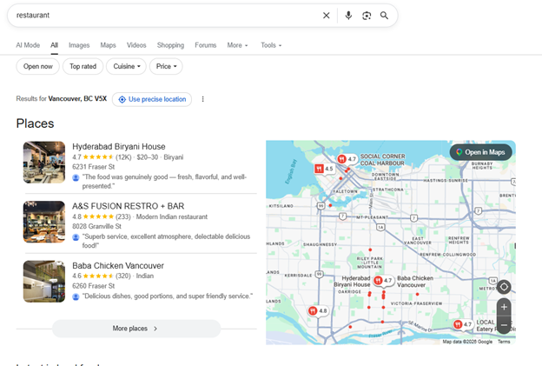Open the Tools dropdown
This screenshot has height=366, width=542.
tap(271, 45)
